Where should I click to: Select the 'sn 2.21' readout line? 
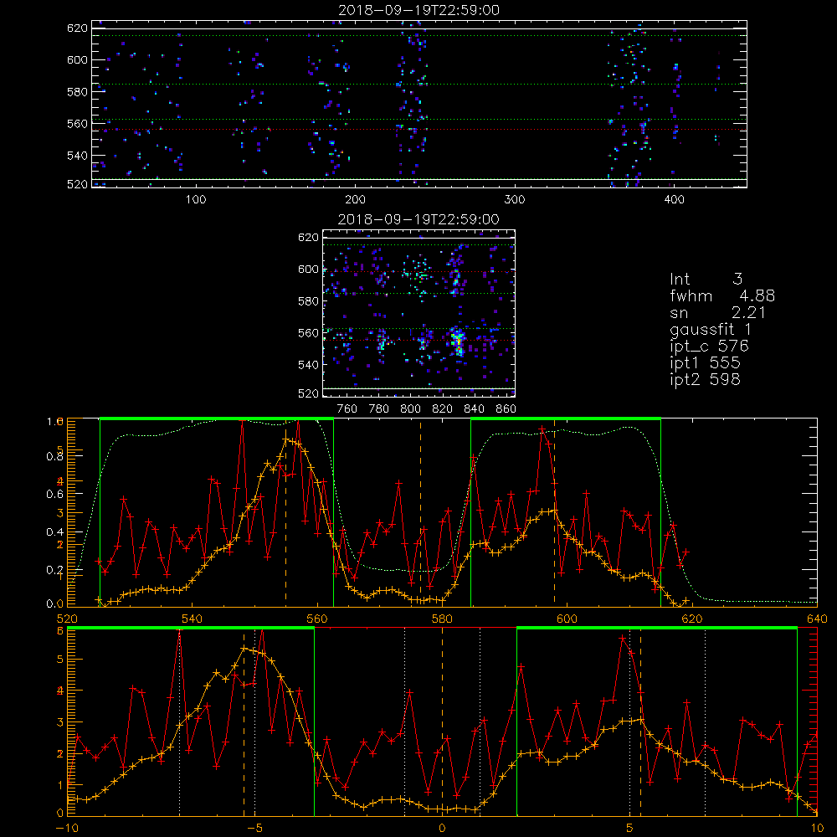(x=718, y=313)
